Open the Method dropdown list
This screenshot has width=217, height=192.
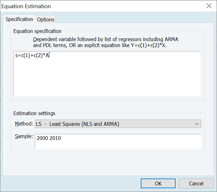coord(118,124)
